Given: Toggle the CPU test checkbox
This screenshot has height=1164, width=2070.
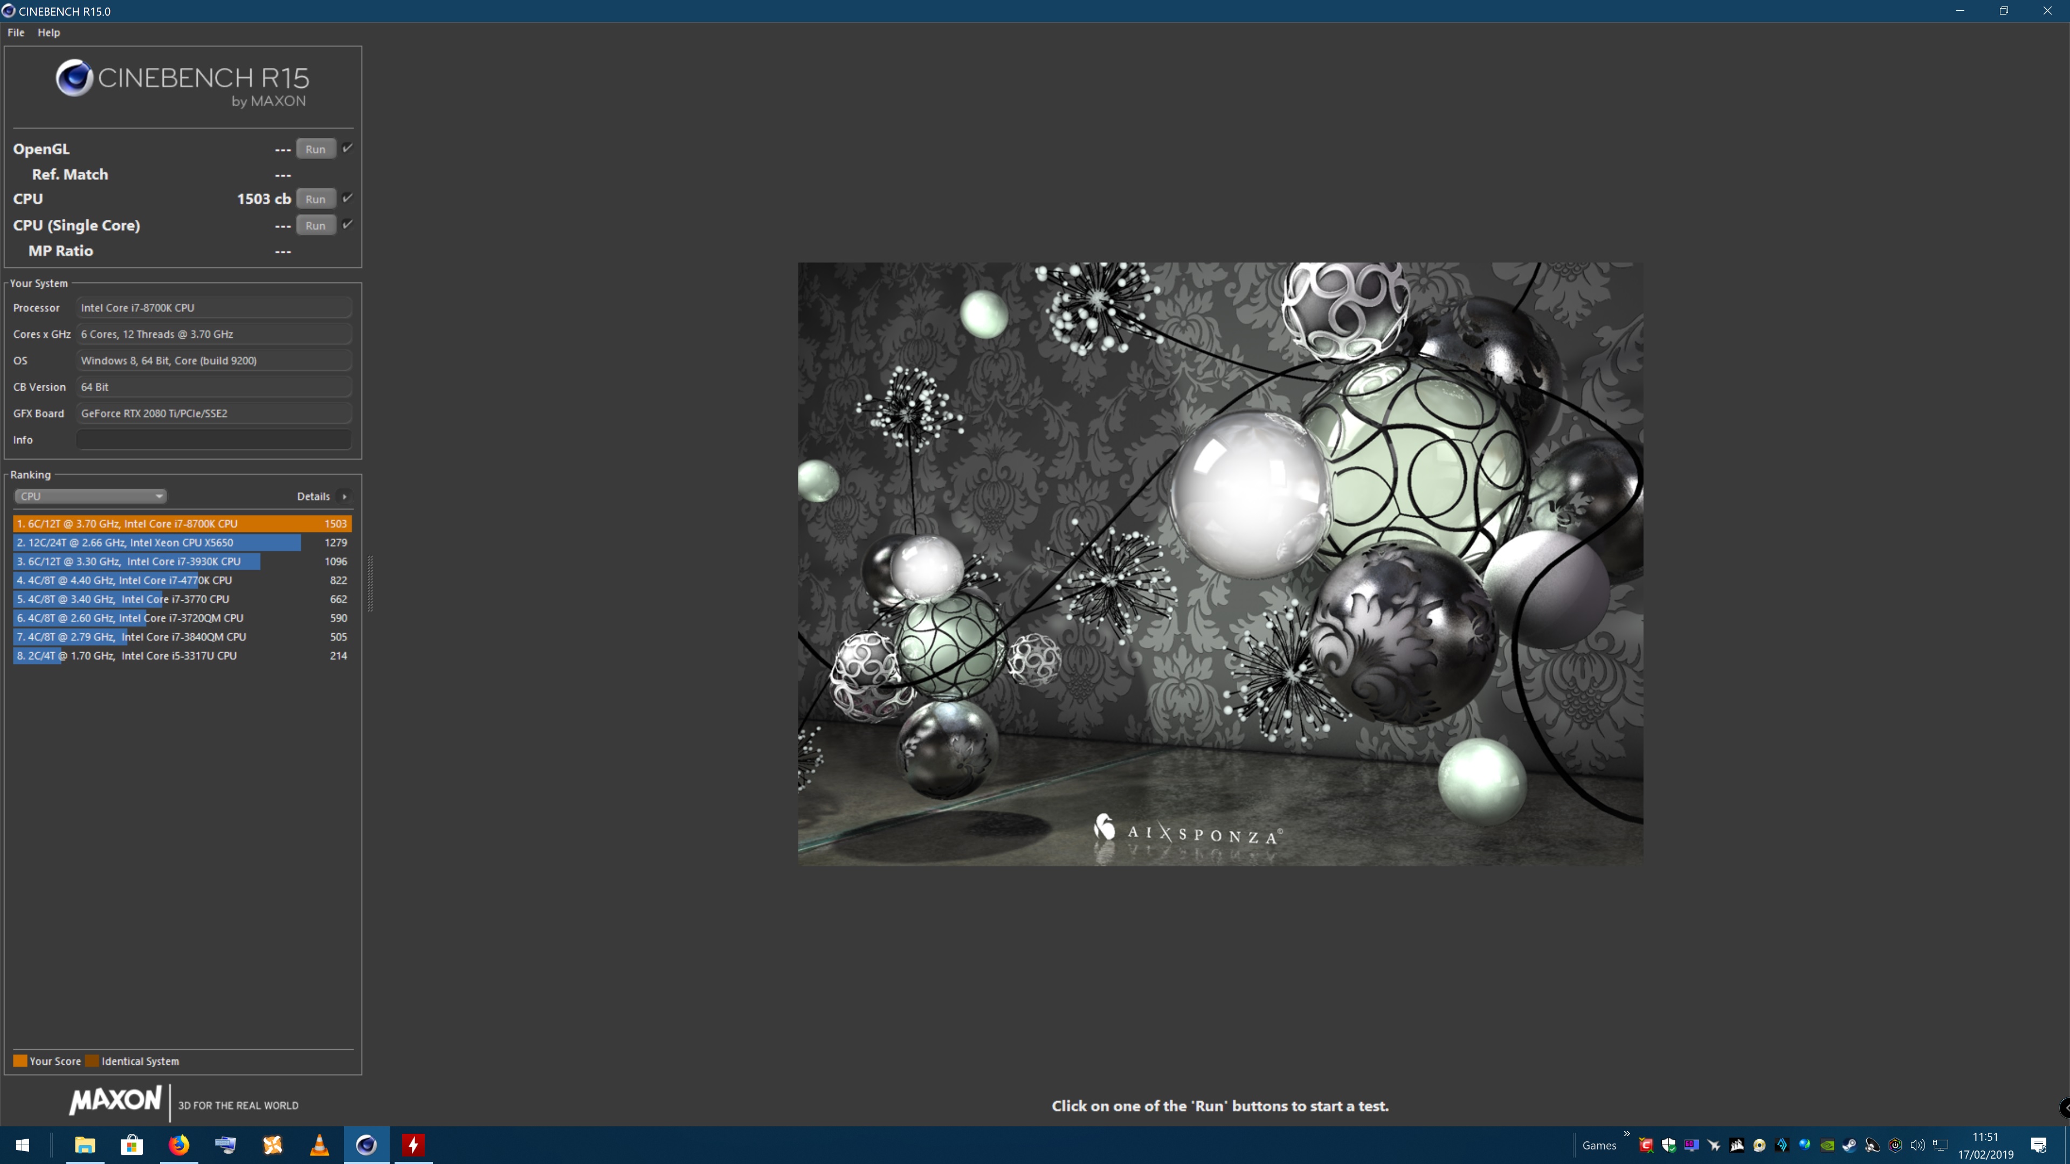Looking at the screenshot, I should coord(347,198).
